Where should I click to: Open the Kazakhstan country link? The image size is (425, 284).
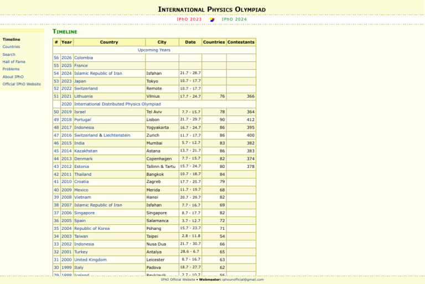[x=86, y=151]
